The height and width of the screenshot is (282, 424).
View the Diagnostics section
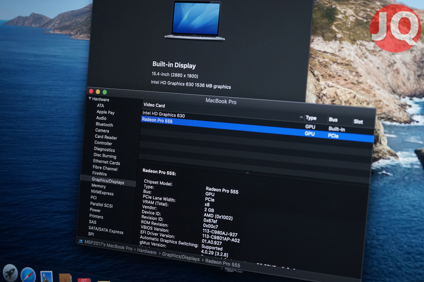pos(104,149)
